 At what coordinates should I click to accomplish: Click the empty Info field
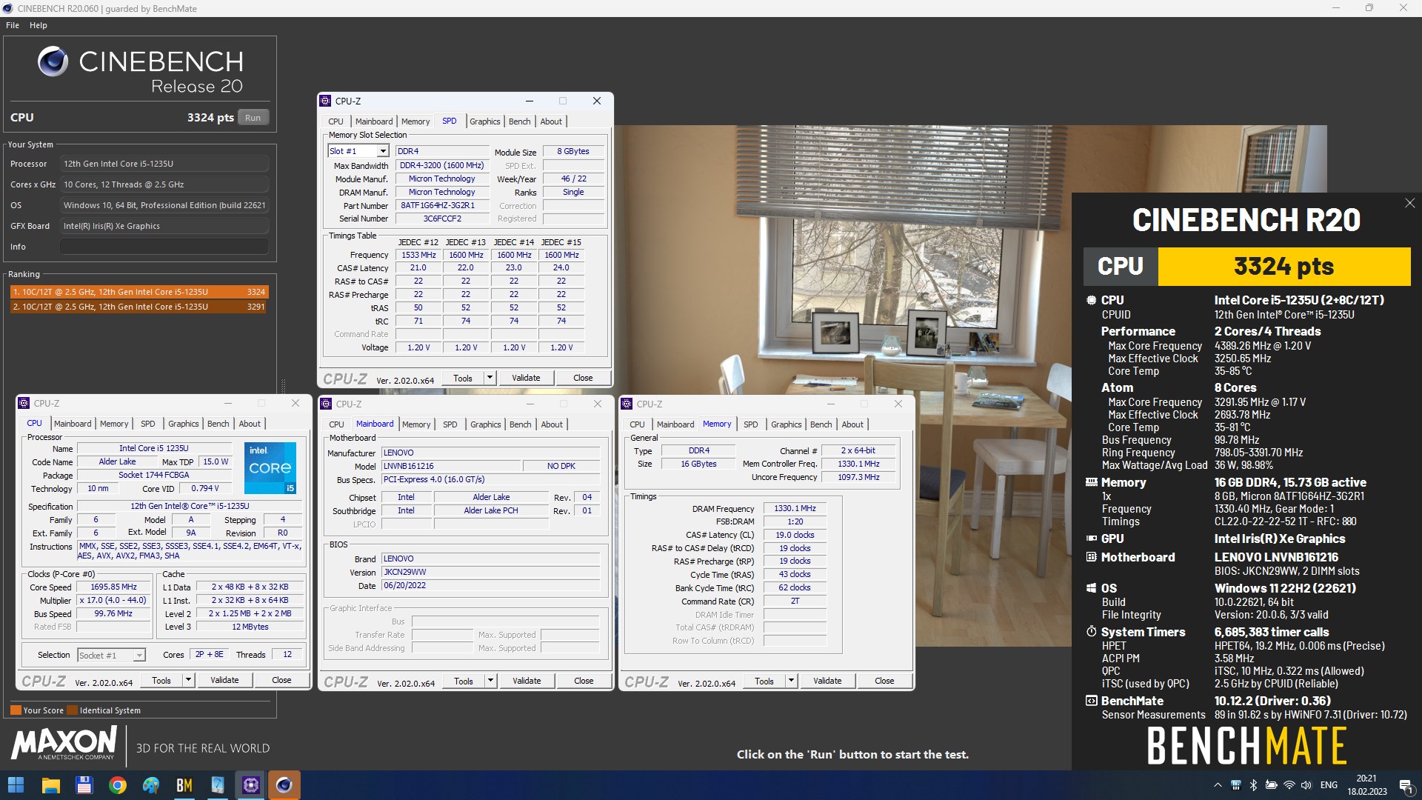[164, 247]
